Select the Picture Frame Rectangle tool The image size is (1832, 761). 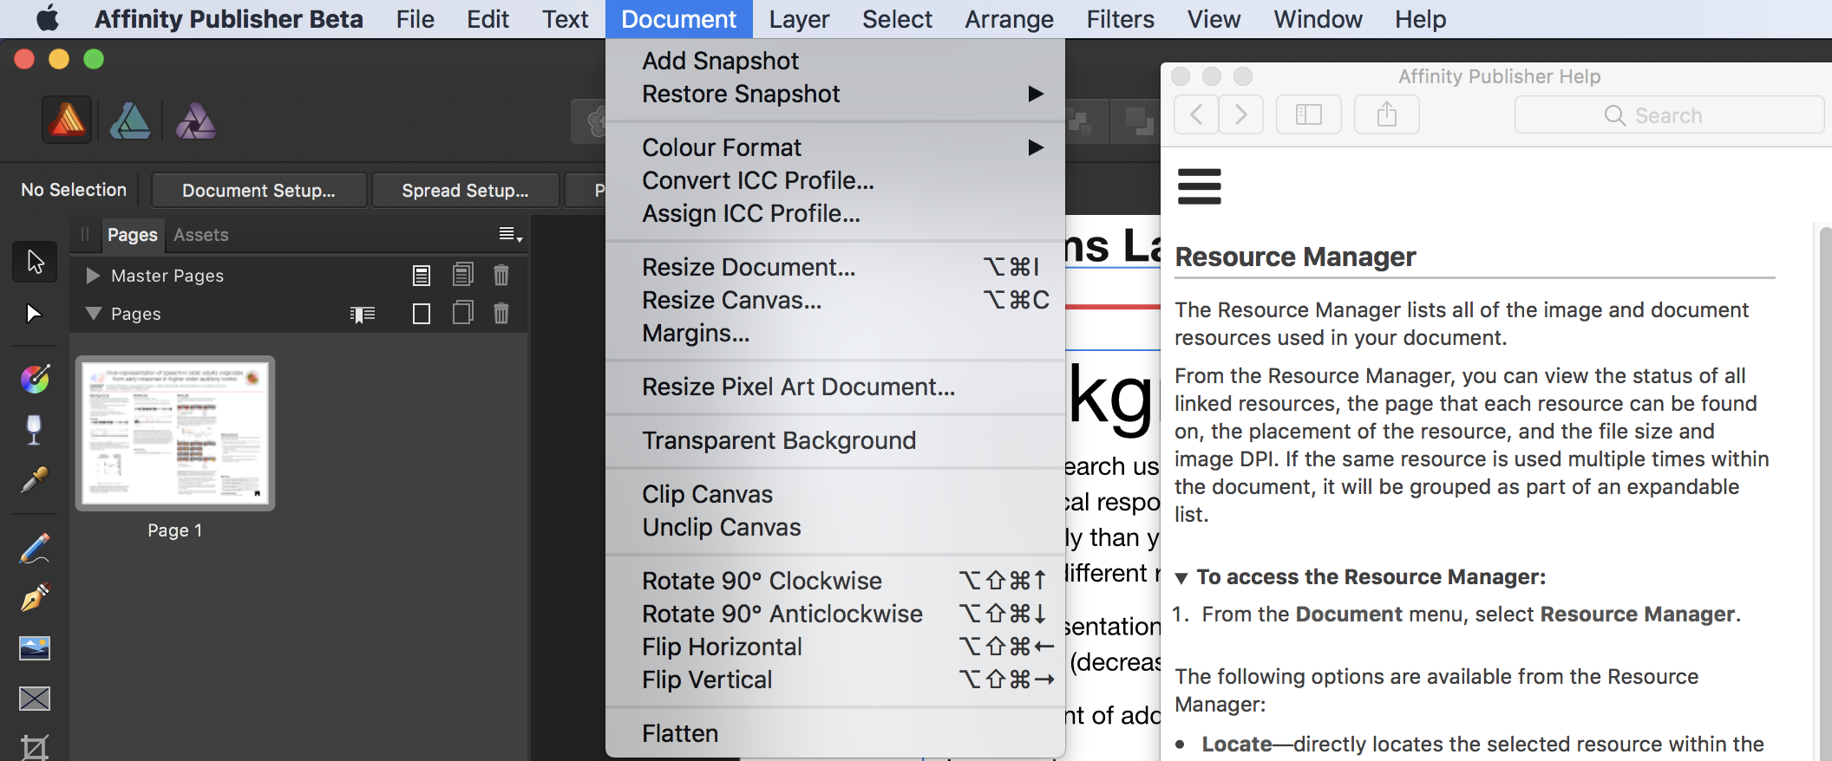35,699
